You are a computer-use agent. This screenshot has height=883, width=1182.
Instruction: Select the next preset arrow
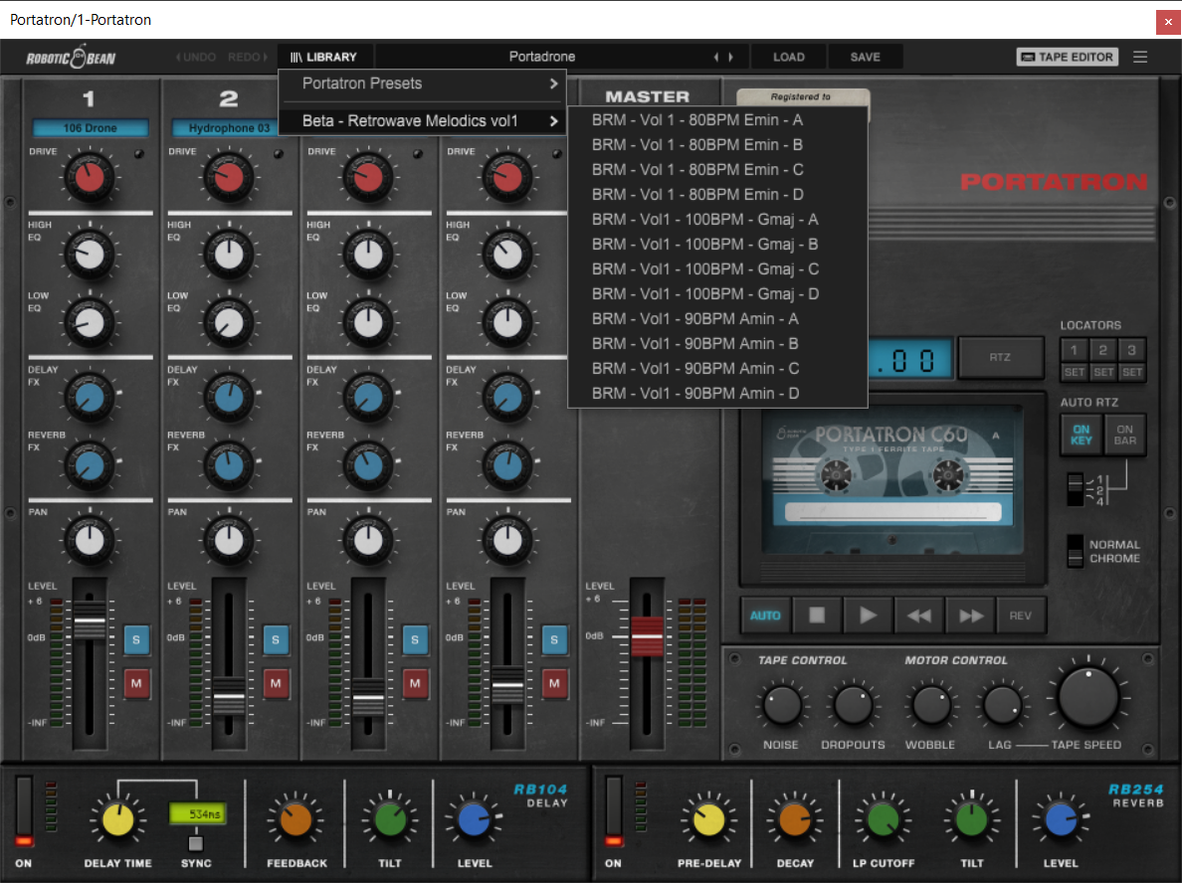(x=732, y=57)
